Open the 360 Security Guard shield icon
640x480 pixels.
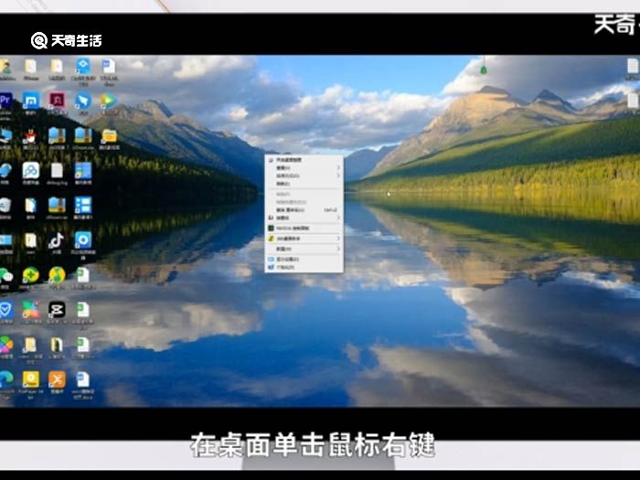coord(5,309)
